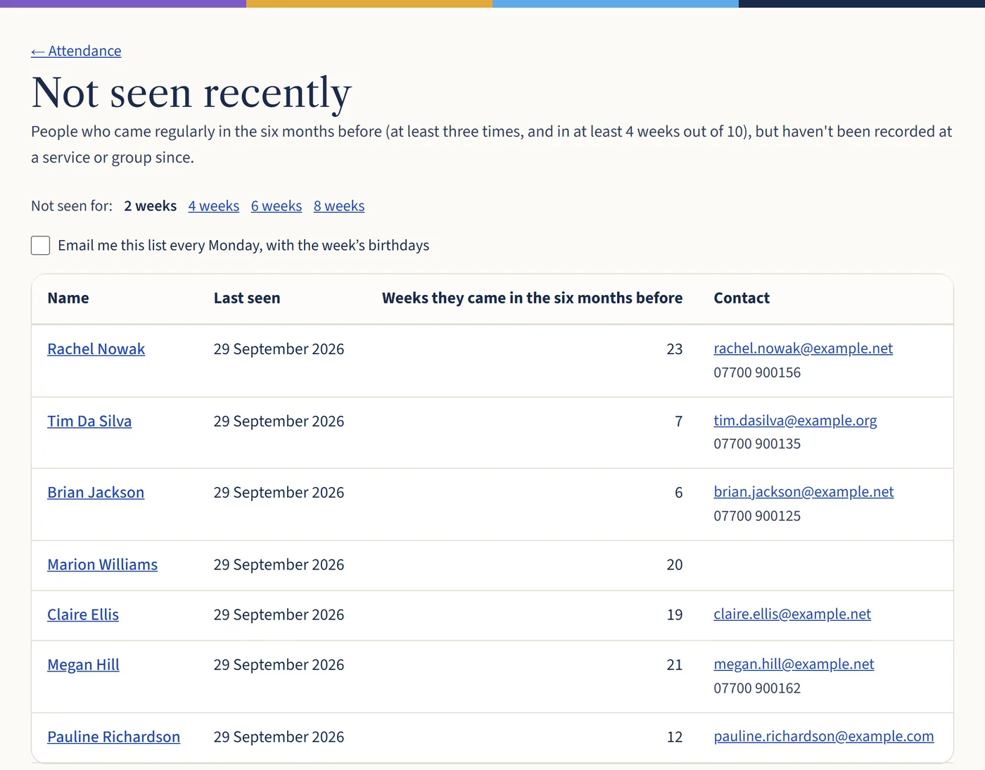Click Pauline Richardson's weeks count 12
Viewport: 985px width, 770px height.
coord(674,737)
